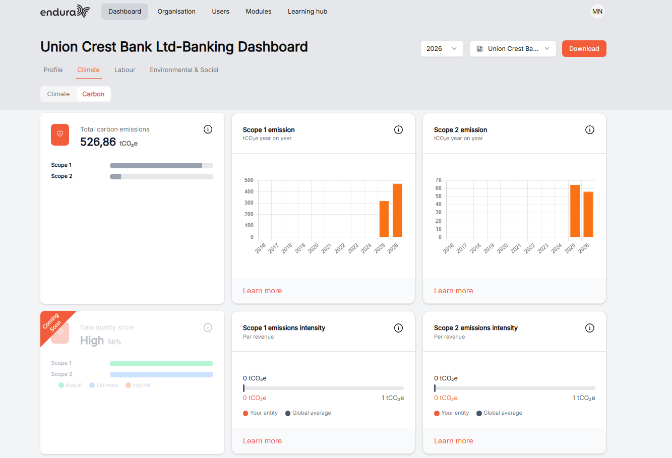Click the building icon in entity selector

[480, 49]
